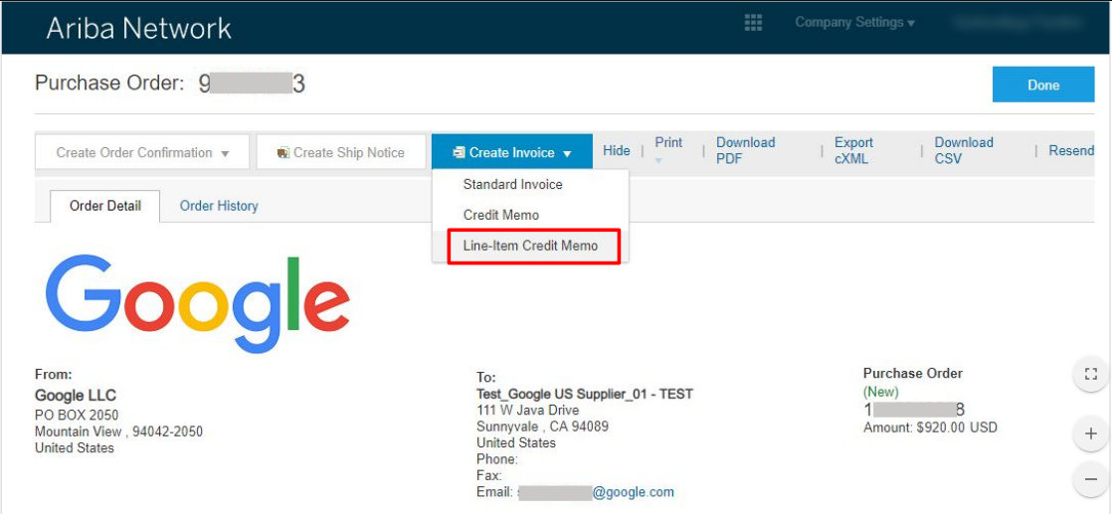
Task: Select the 'Google LLC' sender name
Action: [76, 396]
